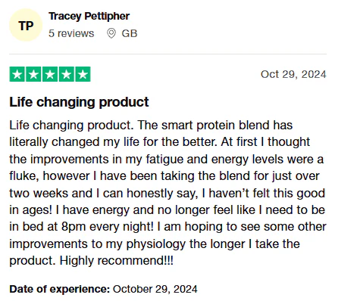
Task: Click the October 29, 2024 experience date
Action: 155,289
